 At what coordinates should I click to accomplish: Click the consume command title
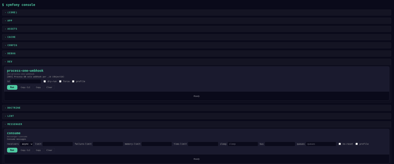point(14,133)
